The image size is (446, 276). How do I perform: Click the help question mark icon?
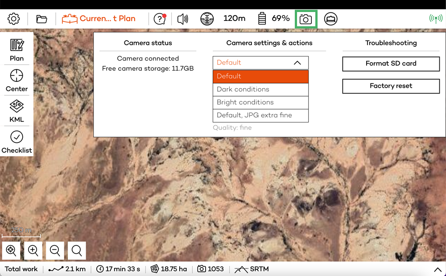pyautogui.click(x=160, y=19)
